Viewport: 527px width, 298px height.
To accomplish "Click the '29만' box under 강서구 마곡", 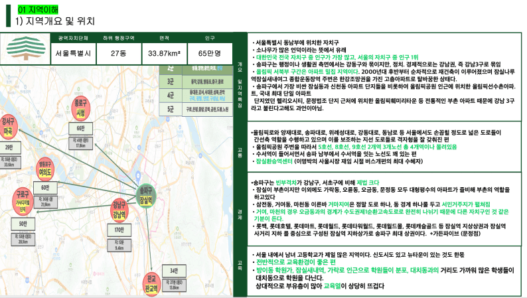I will pos(9,148).
